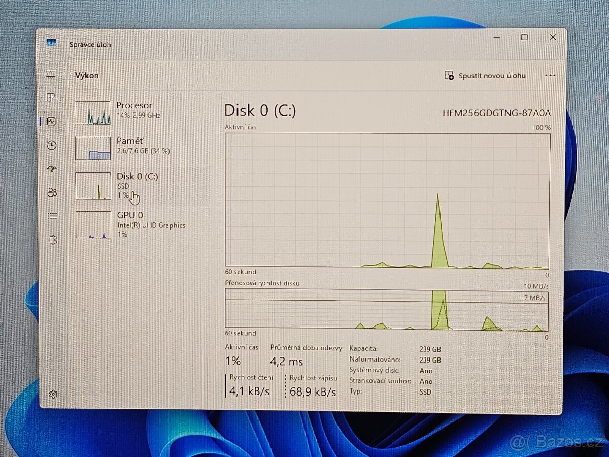Click the Správce úloh title bar icon
This screenshot has width=609, height=457.
click(51, 44)
